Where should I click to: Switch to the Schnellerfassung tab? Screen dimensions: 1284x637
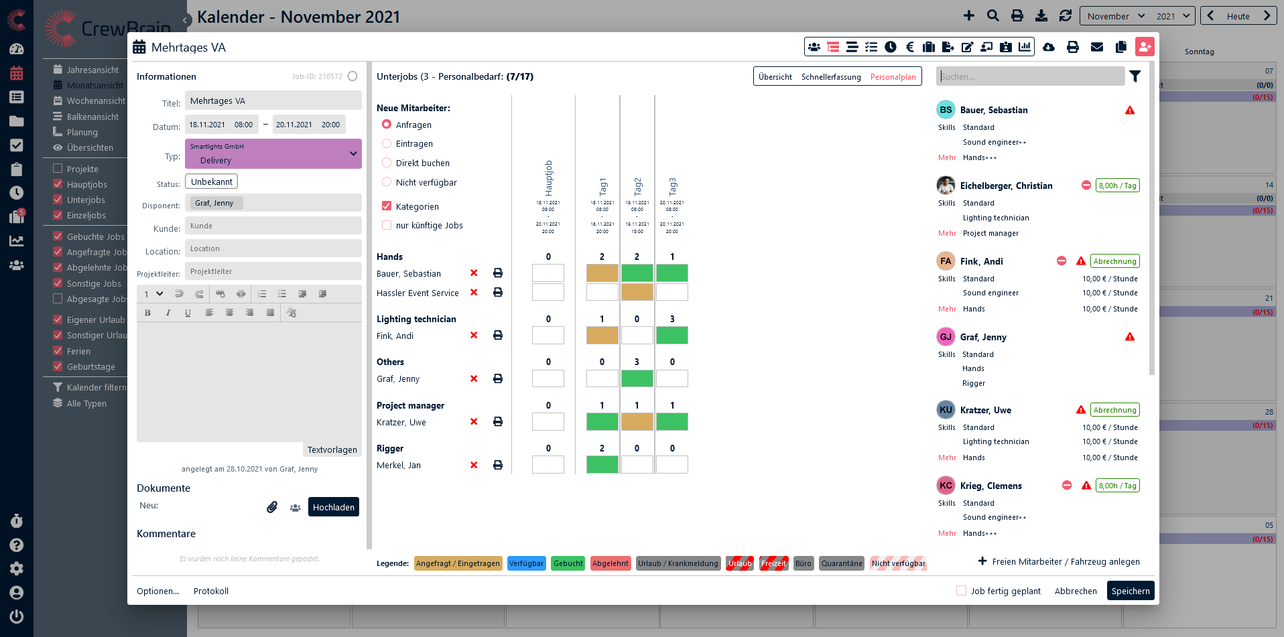(831, 77)
